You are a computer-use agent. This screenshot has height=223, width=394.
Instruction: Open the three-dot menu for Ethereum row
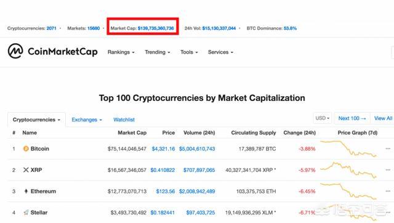tap(388, 192)
